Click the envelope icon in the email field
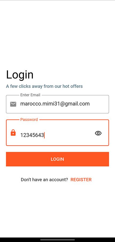Viewport: 115px width, 242px height. point(13,104)
